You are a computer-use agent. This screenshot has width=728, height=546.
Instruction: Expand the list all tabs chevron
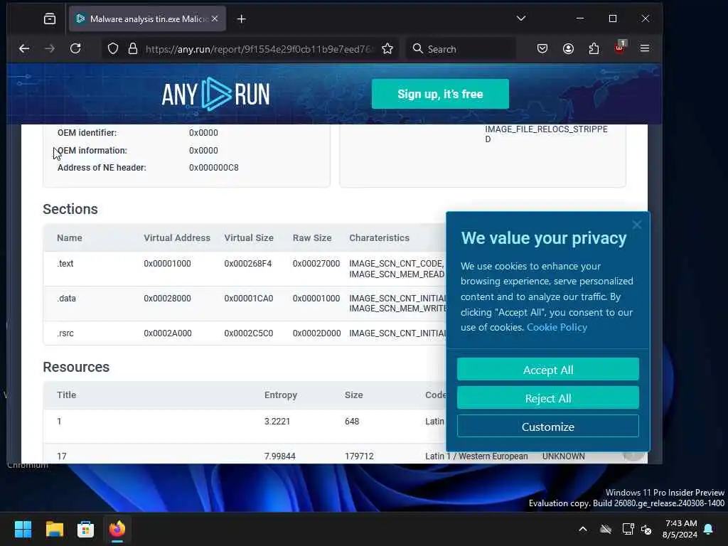[x=521, y=18]
